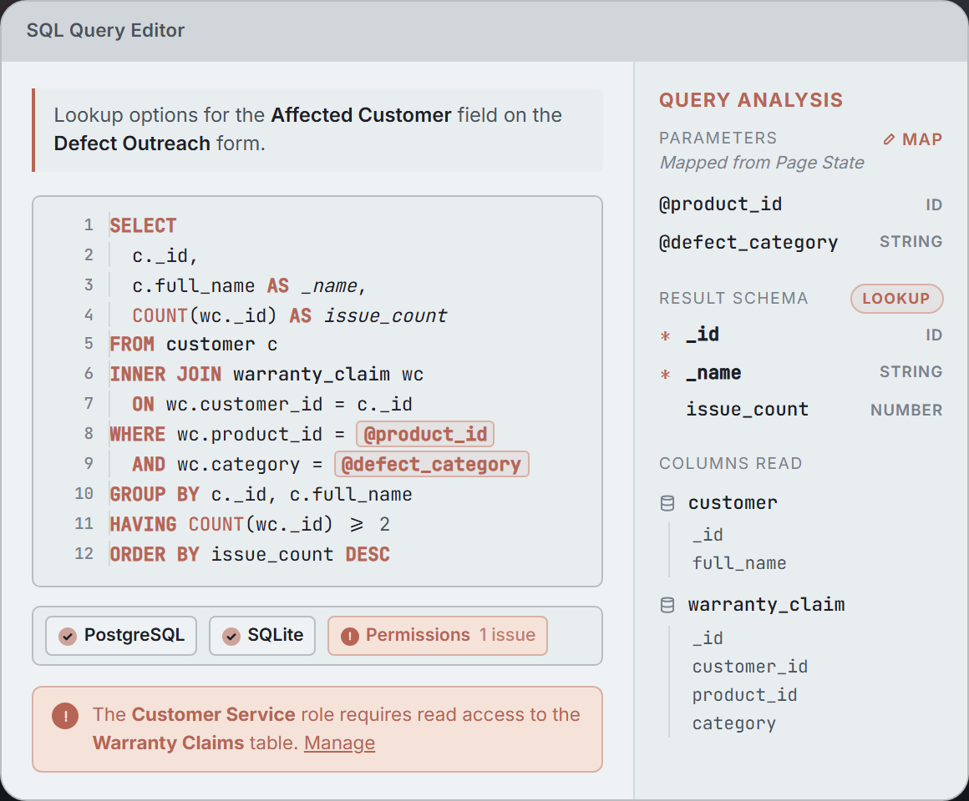969x801 pixels.
Task: Click the COLUMNS READ section heading
Action: pyautogui.click(x=730, y=463)
